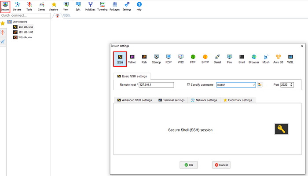Select the WSL-Ubuntu session
Screen dimensions: 308x176
[22, 37]
